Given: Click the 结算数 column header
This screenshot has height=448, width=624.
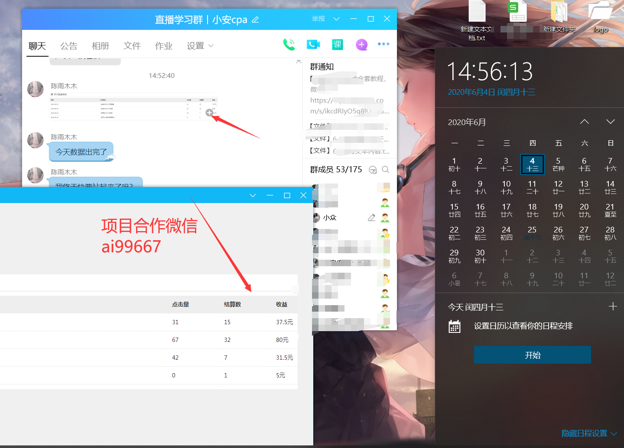Looking at the screenshot, I should tap(232, 304).
